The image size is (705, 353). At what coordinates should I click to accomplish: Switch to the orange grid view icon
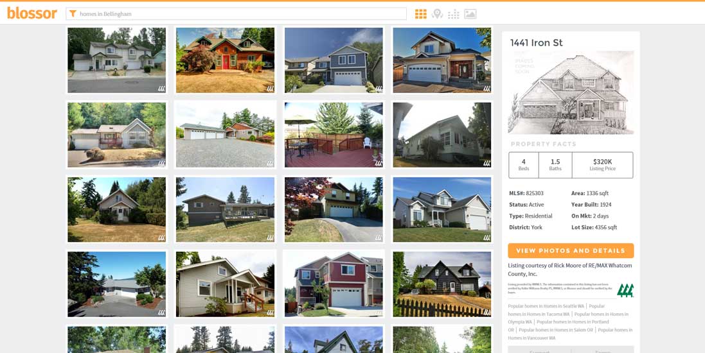coord(420,14)
